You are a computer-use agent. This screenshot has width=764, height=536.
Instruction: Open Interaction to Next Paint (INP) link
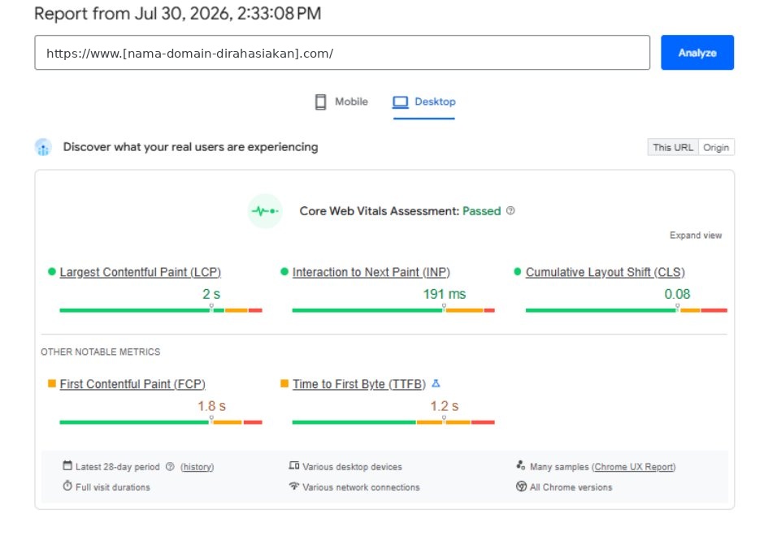[371, 272]
